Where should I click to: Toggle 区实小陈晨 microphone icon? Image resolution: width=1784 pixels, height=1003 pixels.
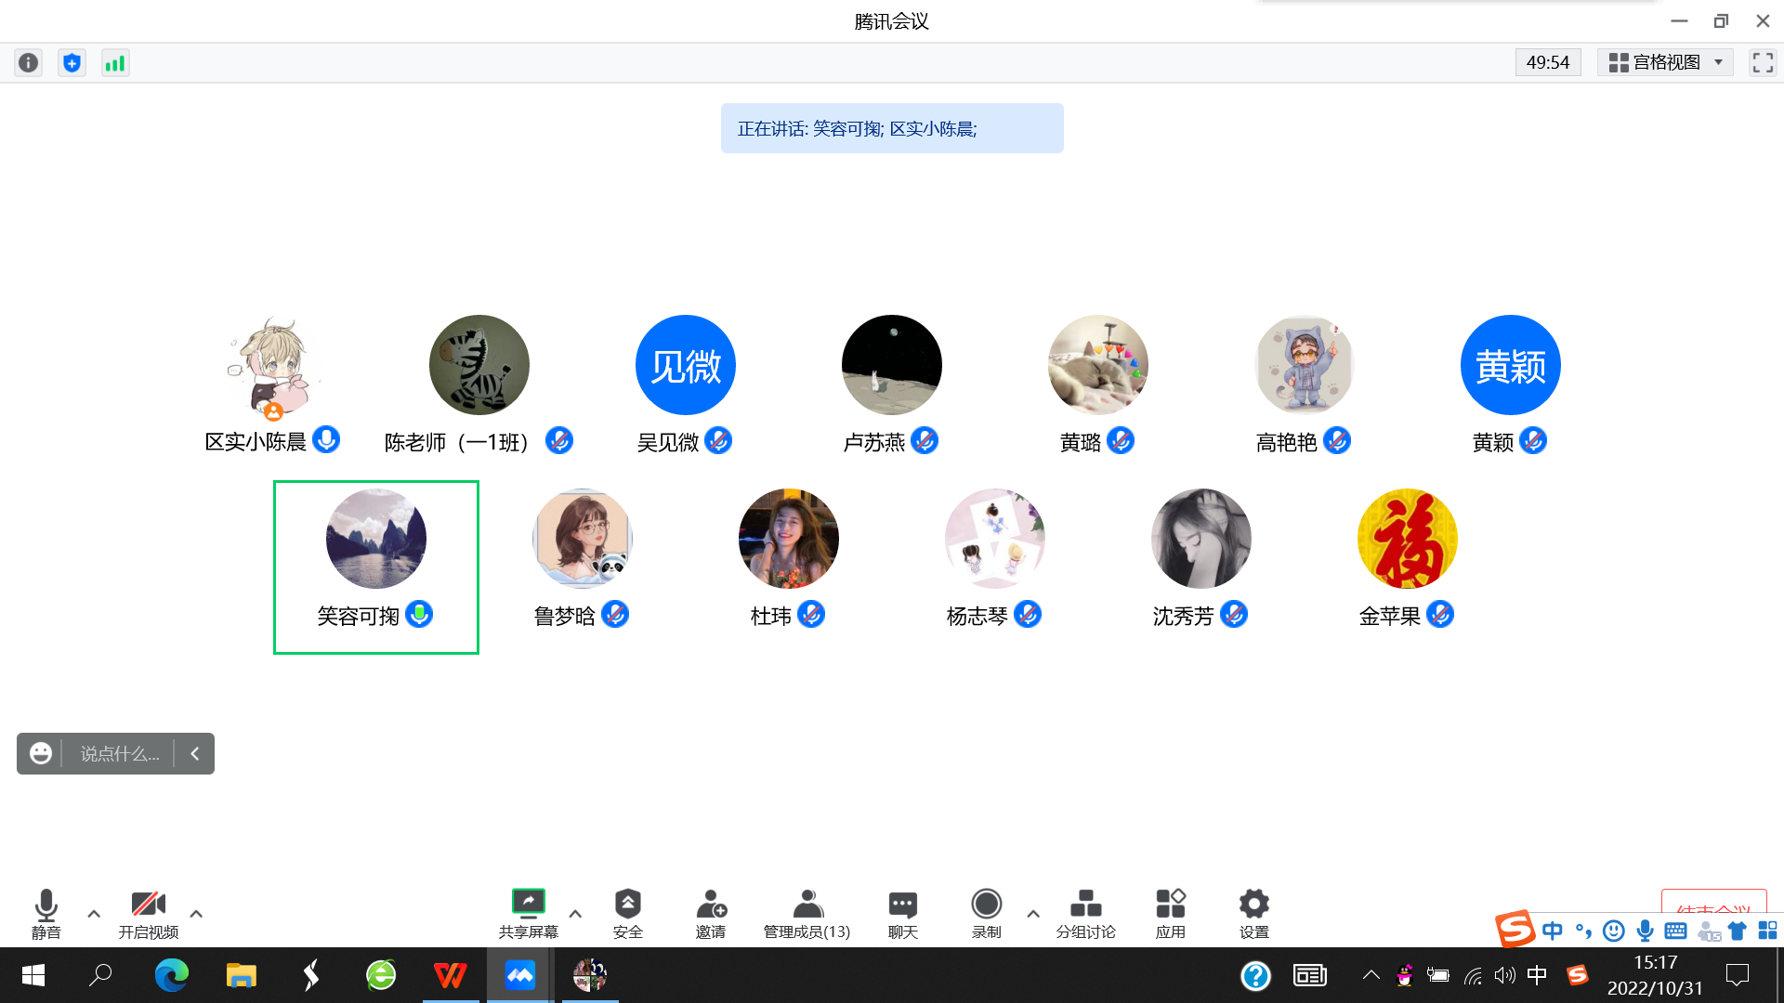click(x=326, y=439)
